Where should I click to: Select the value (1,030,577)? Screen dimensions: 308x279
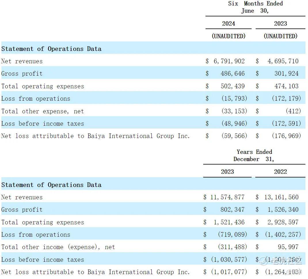229,259
